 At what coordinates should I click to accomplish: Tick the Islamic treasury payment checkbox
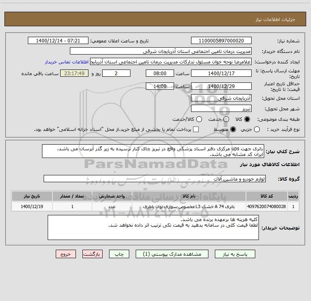[x=196, y=129]
